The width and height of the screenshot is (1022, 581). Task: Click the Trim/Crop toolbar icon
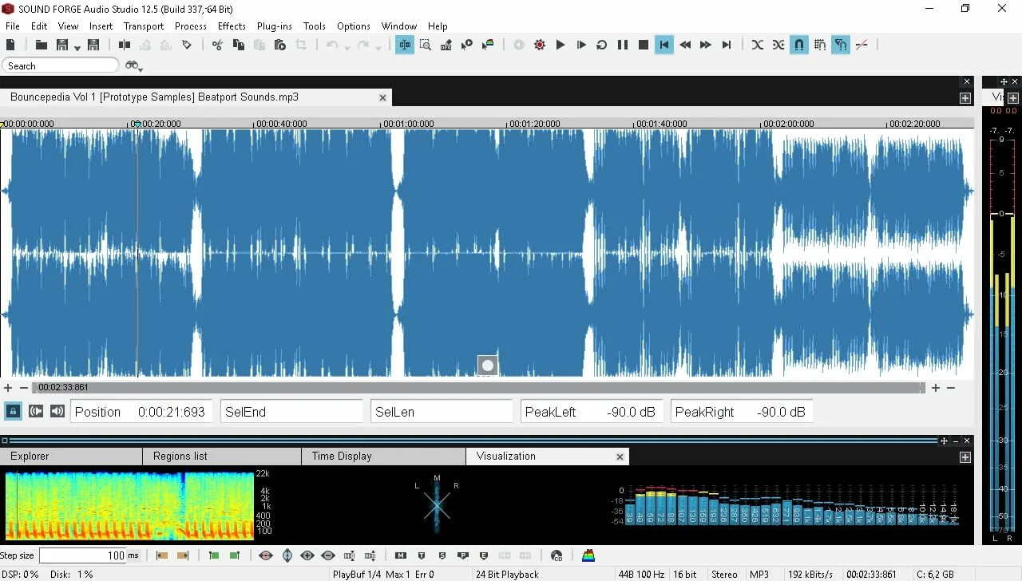301,45
